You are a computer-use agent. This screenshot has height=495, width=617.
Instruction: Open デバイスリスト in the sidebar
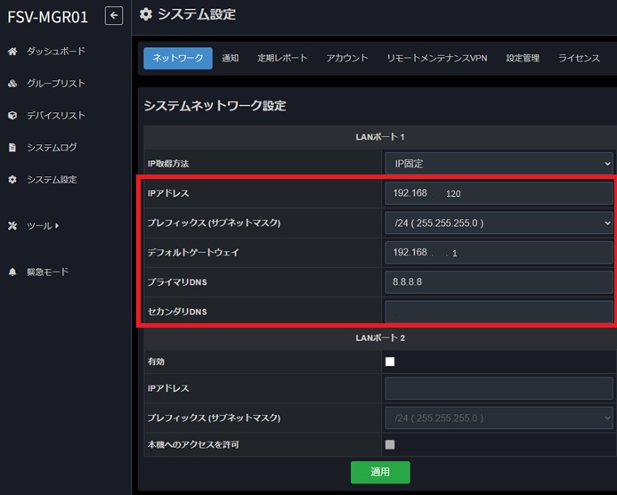(x=56, y=115)
